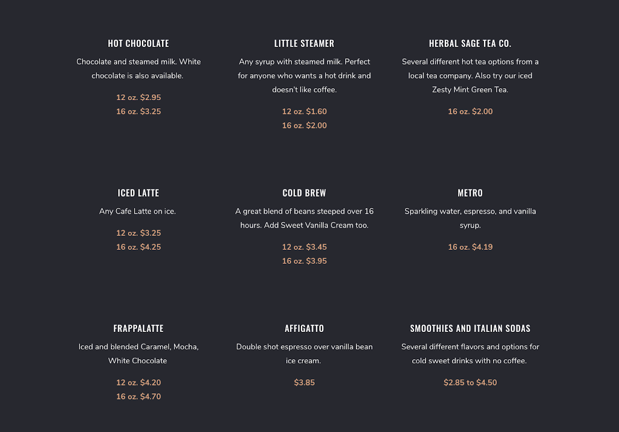Click the Iced Latte 16 oz. $4.25 price
This screenshot has width=619, height=432.
pyautogui.click(x=138, y=247)
